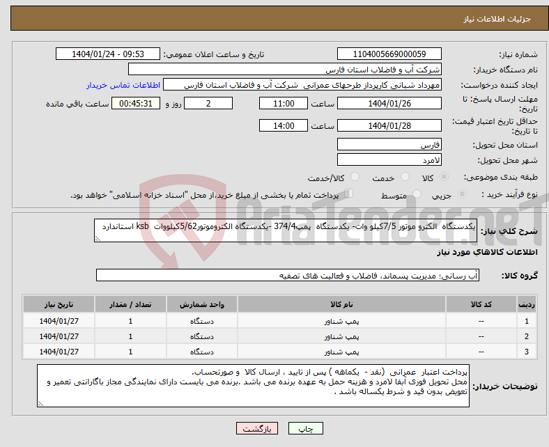This screenshot has height=447, width=549.
Task: Click the ردیف column header
Action: point(526,304)
